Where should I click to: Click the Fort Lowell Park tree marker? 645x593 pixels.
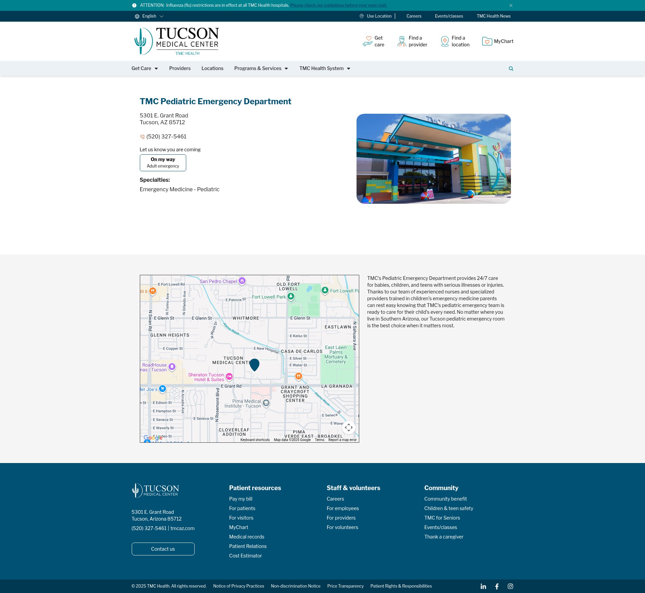tap(291, 296)
